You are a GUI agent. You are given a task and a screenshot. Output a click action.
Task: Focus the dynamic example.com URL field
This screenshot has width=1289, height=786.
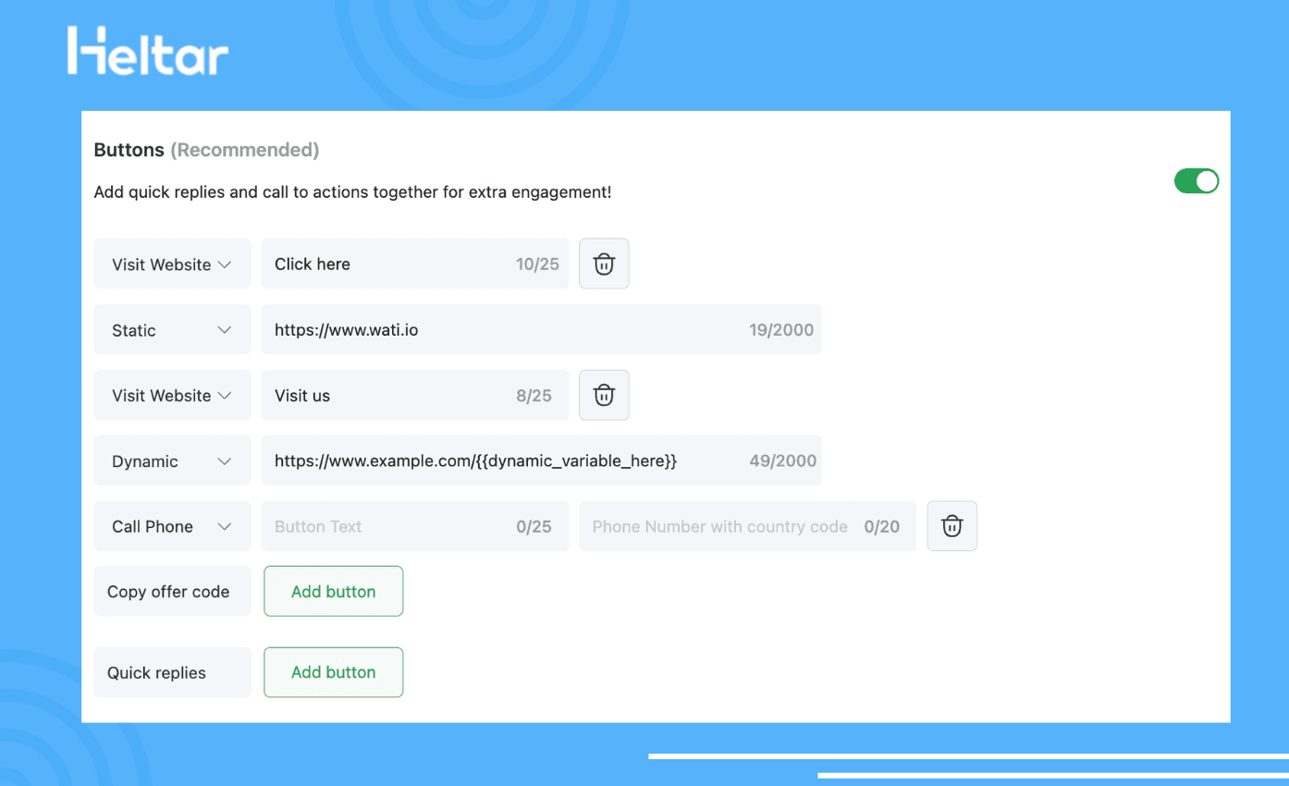499,461
